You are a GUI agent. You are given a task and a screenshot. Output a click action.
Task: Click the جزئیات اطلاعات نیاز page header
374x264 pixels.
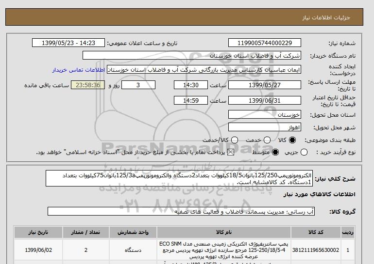pos(326,17)
